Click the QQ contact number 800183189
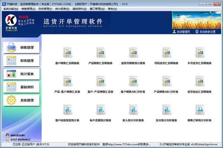 pos(17,135)
